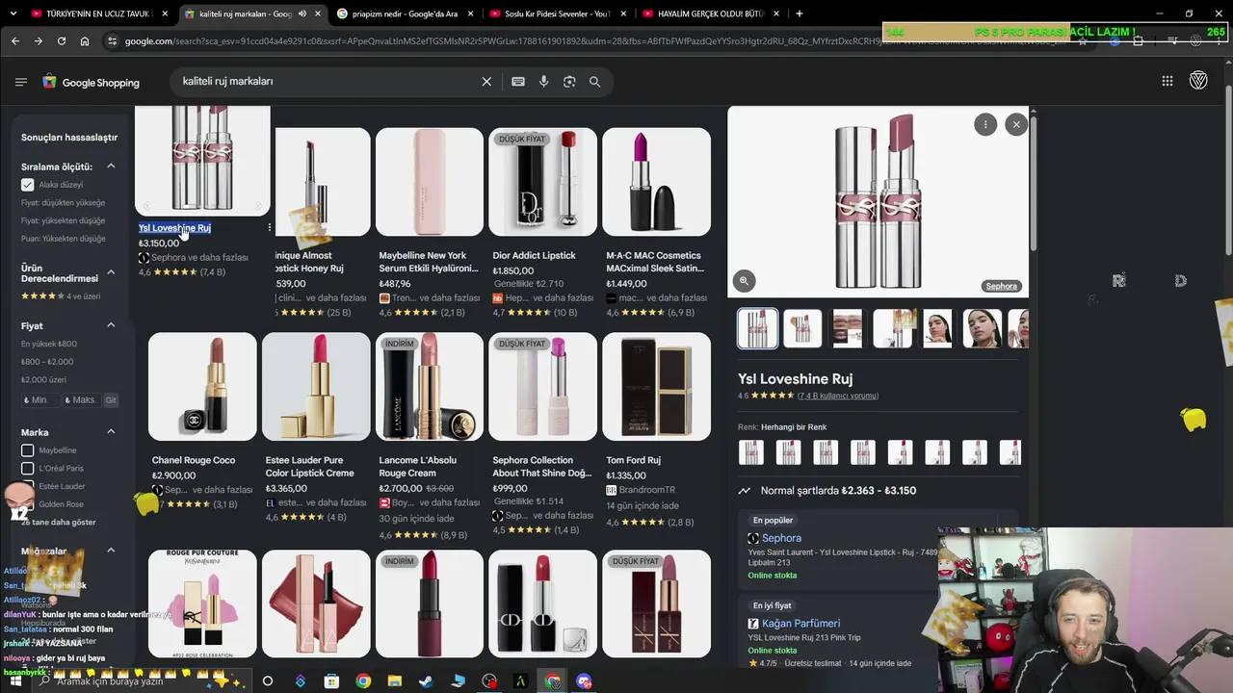
Task: Start voice search with the microphone icon
Action: click(544, 82)
